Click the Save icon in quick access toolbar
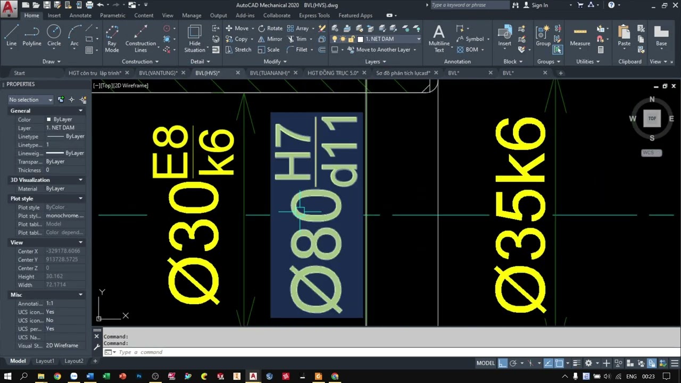Screen dimensions: 681x383 [x=47, y=5]
